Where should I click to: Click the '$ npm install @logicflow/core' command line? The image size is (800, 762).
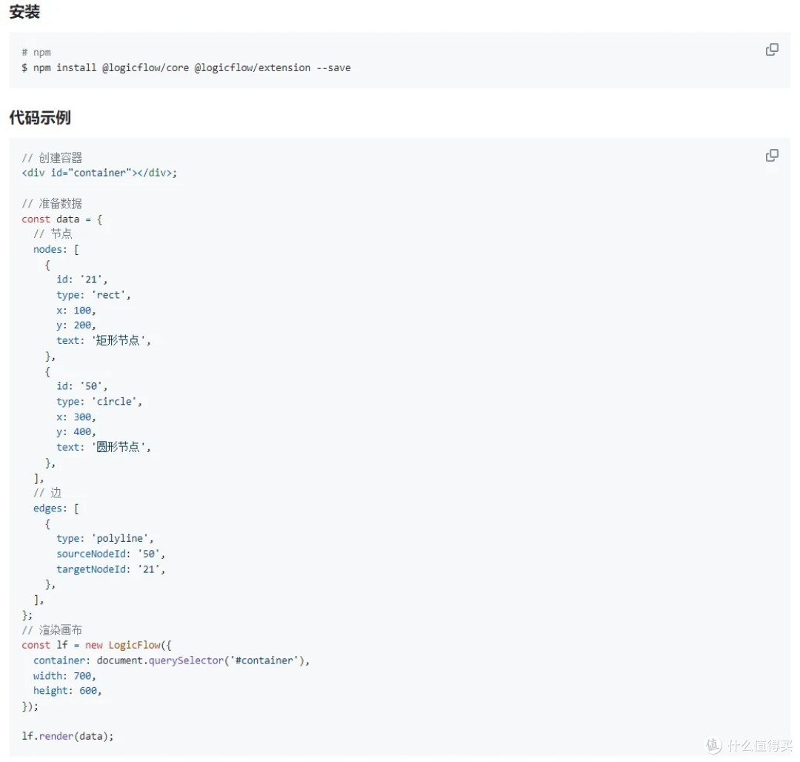186,67
